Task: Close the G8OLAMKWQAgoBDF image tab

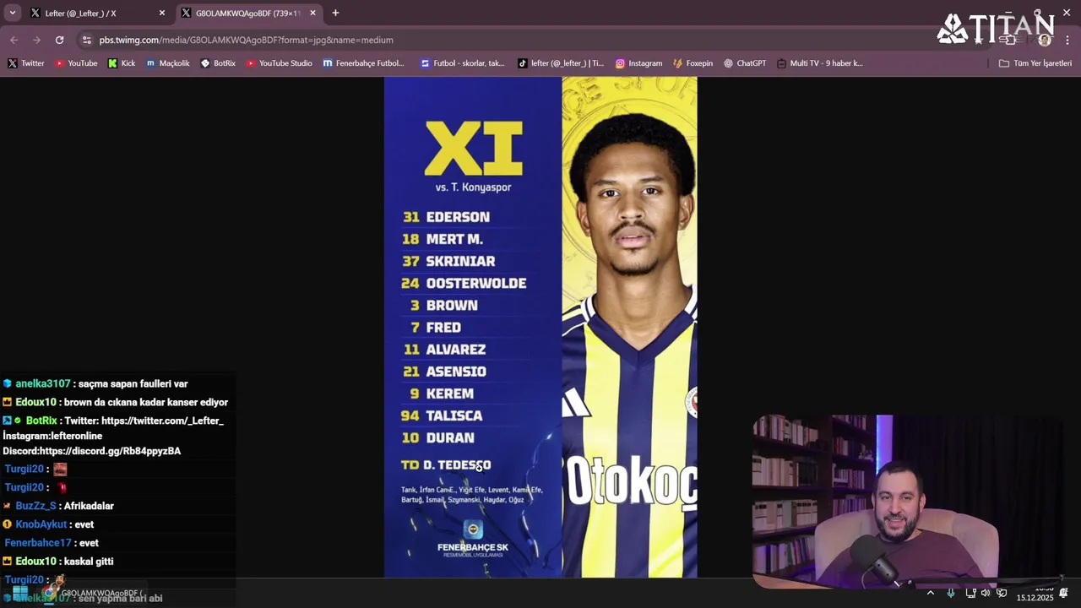Action: (312, 14)
